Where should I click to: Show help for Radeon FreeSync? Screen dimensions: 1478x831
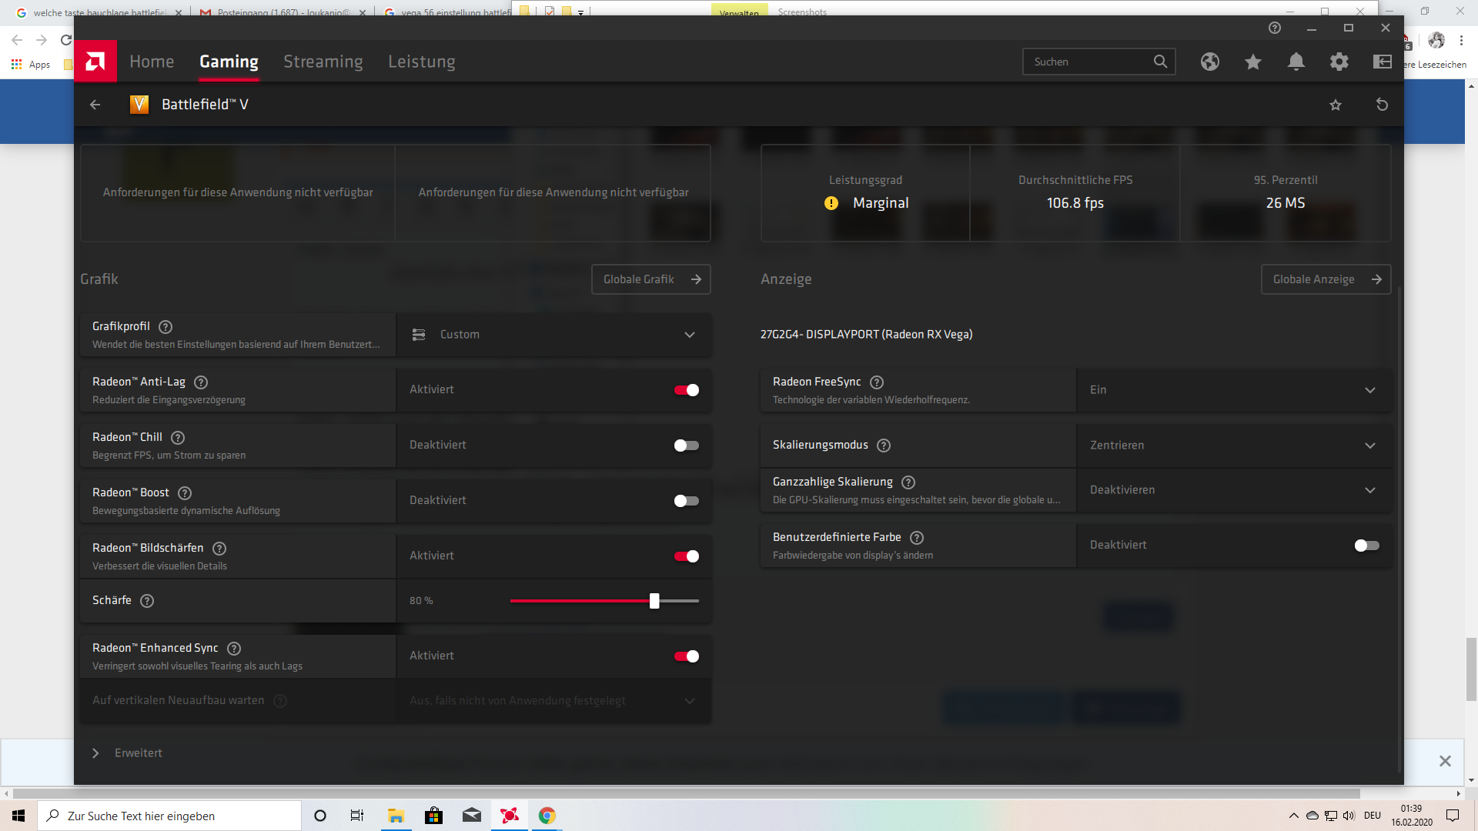877,382
